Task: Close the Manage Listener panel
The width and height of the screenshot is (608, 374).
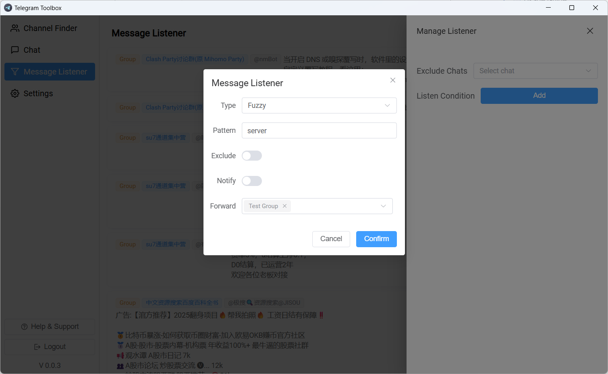Action: [590, 31]
